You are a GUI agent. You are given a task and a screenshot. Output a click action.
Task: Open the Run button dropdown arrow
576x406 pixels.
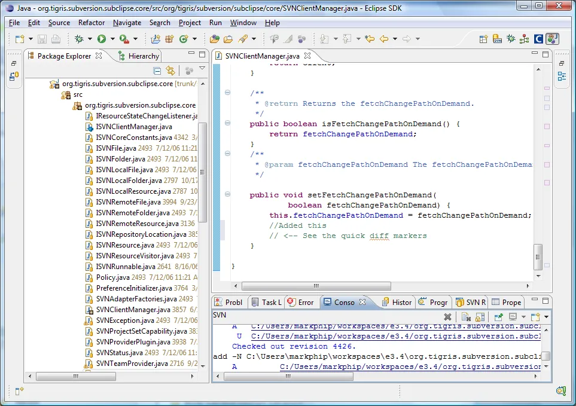[112, 39]
